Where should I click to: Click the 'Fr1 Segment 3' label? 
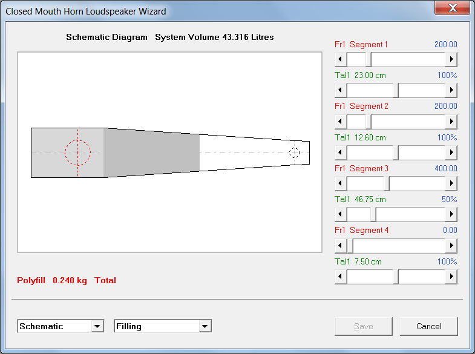point(361,168)
